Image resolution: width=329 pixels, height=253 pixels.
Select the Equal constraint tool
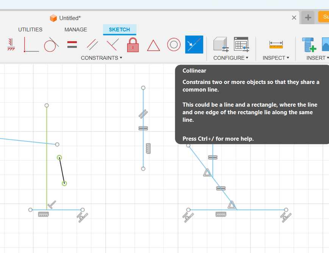pos(72,45)
